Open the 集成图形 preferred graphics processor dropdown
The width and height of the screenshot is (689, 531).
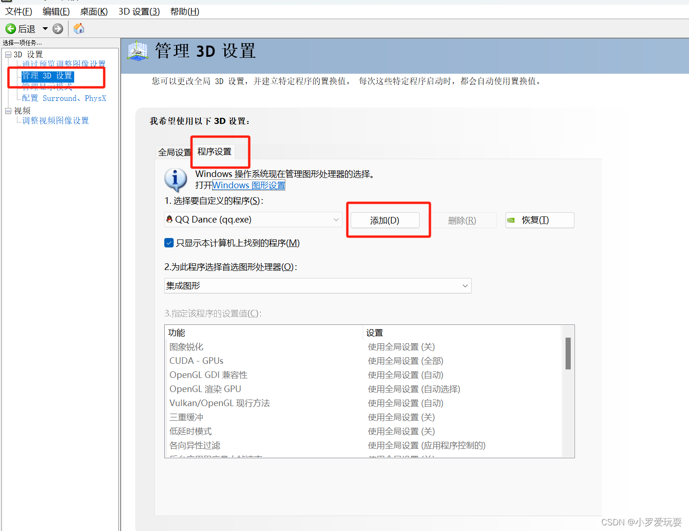coord(465,285)
